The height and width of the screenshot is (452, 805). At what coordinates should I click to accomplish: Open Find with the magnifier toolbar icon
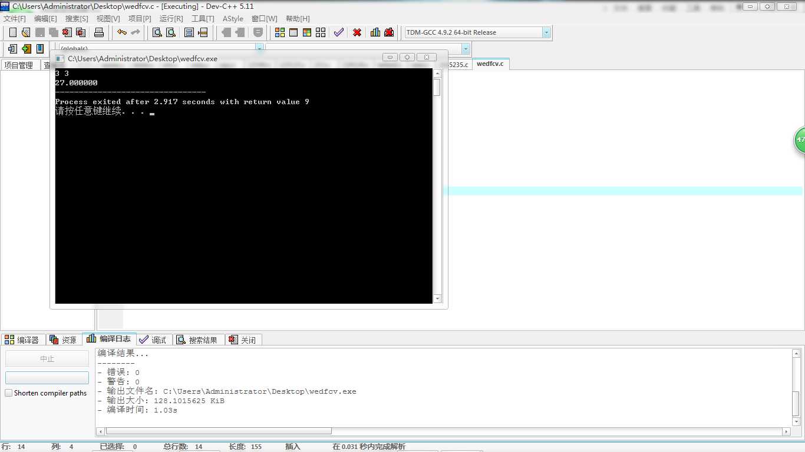(x=157, y=32)
